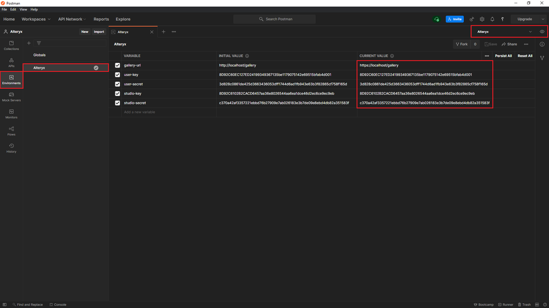Open the environment info icon
Image resolution: width=549 pixels, height=308 pixels.
542,44
